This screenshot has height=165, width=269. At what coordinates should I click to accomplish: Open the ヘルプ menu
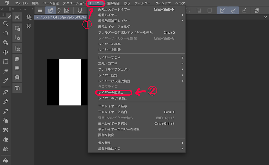click(x=180, y=3)
